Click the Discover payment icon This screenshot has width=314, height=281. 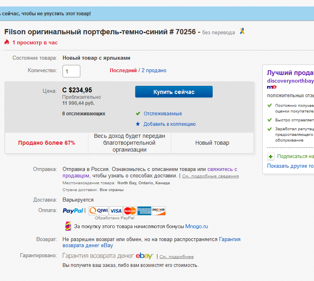(159, 210)
